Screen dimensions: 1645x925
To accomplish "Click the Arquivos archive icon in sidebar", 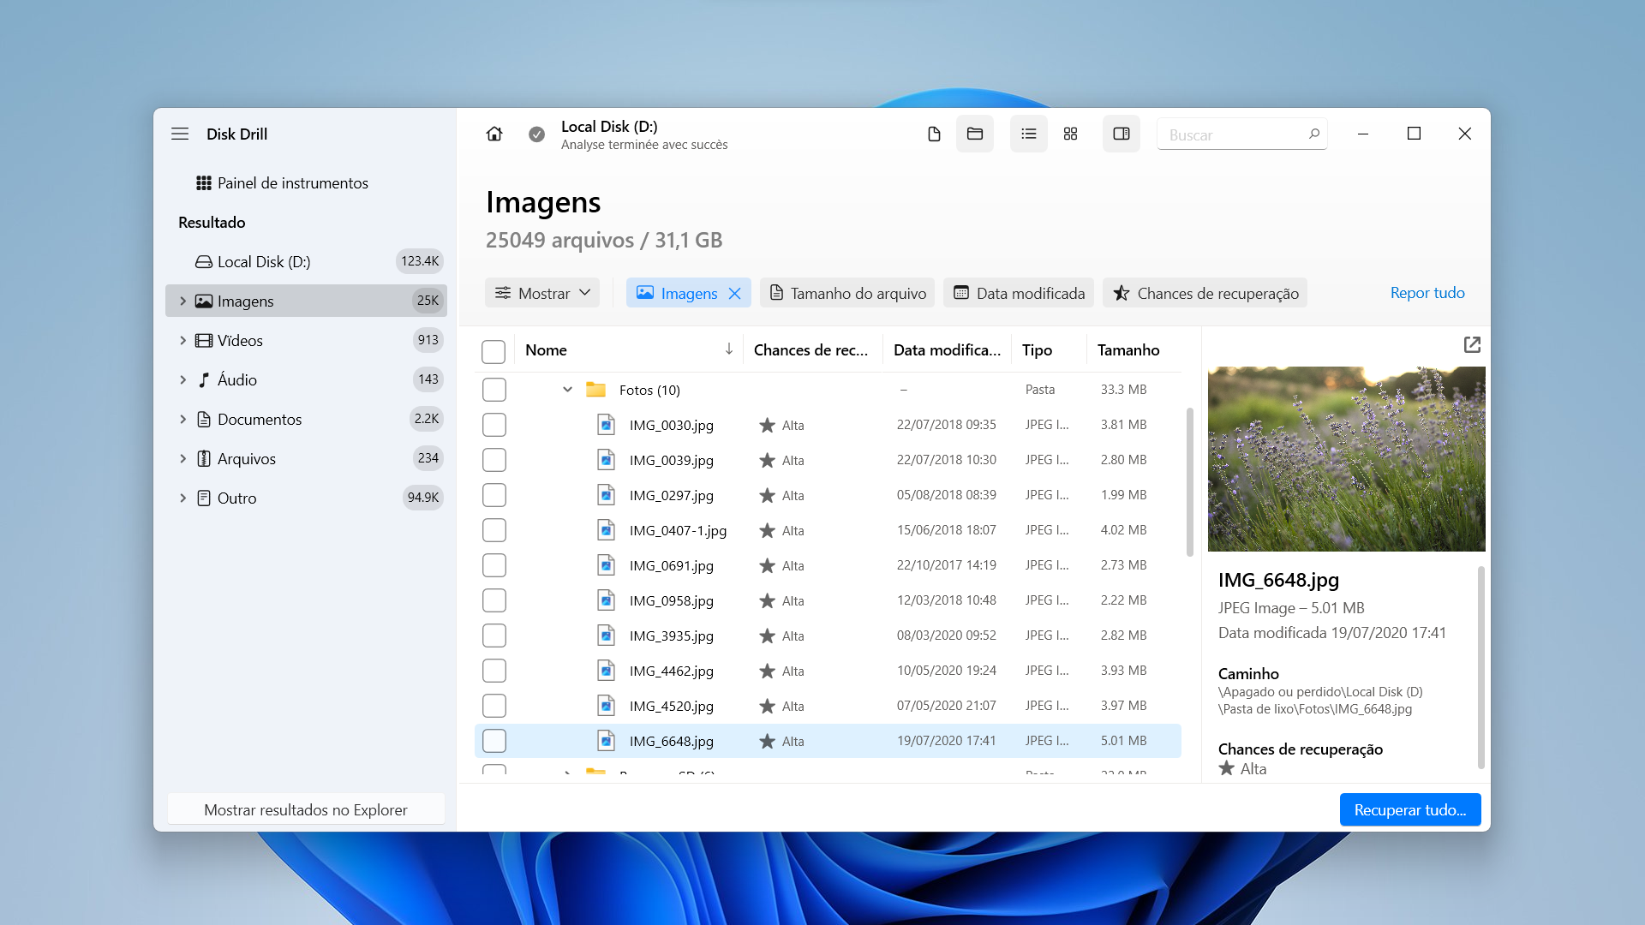I will coord(204,459).
